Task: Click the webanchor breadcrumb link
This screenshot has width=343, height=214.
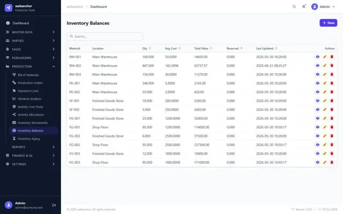Action: tap(74, 7)
